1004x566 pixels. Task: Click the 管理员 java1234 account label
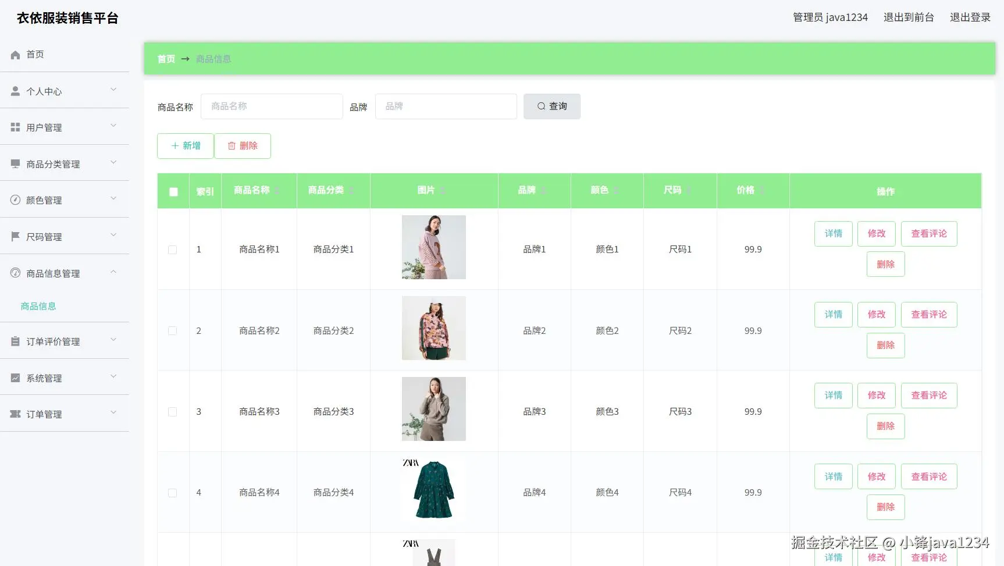[830, 17]
